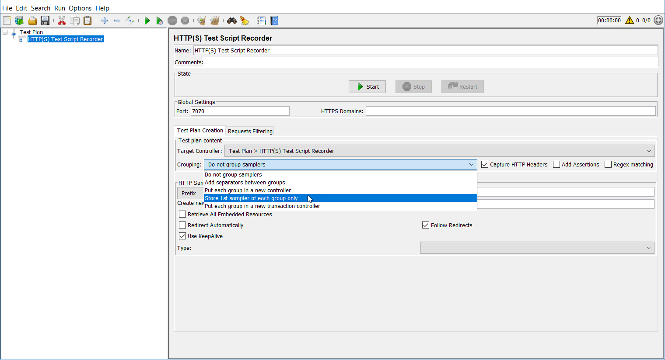
Task: Click the Paste clipboard icon
Action: click(x=87, y=21)
